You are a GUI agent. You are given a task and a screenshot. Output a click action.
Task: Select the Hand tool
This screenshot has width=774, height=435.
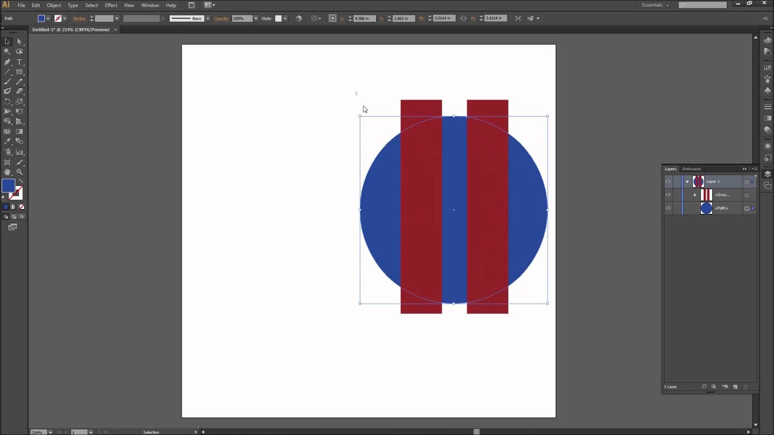[x=7, y=172]
